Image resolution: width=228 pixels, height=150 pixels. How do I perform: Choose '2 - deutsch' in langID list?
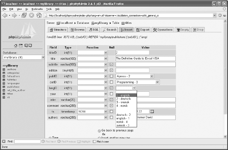pos(126,99)
